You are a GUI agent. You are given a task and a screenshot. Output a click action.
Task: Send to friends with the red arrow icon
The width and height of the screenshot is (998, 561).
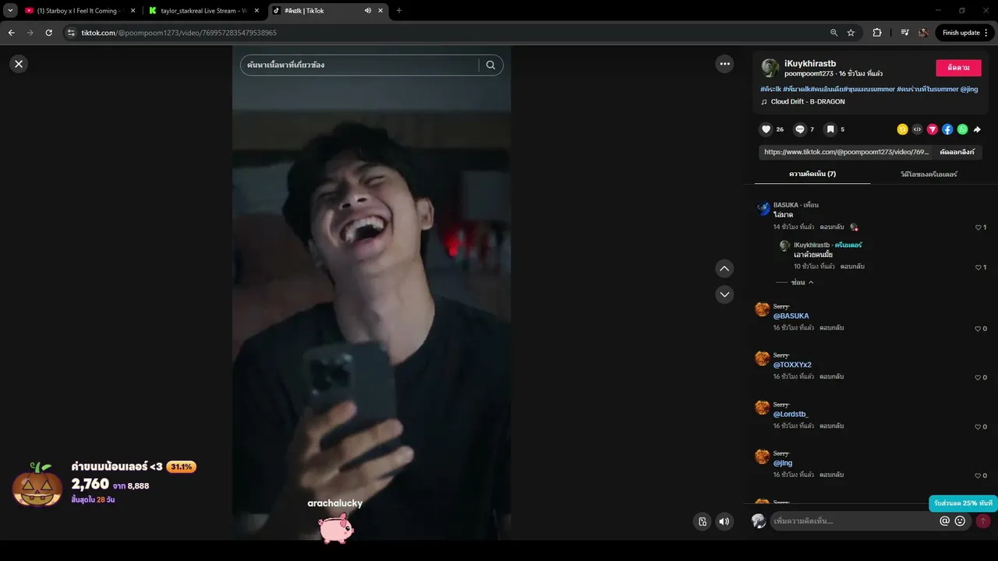click(932, 129)
